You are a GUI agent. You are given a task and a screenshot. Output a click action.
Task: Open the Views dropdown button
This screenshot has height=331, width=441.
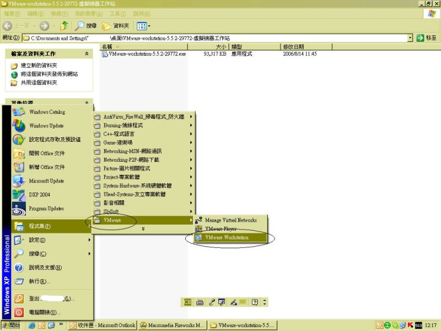coord(143,26)
